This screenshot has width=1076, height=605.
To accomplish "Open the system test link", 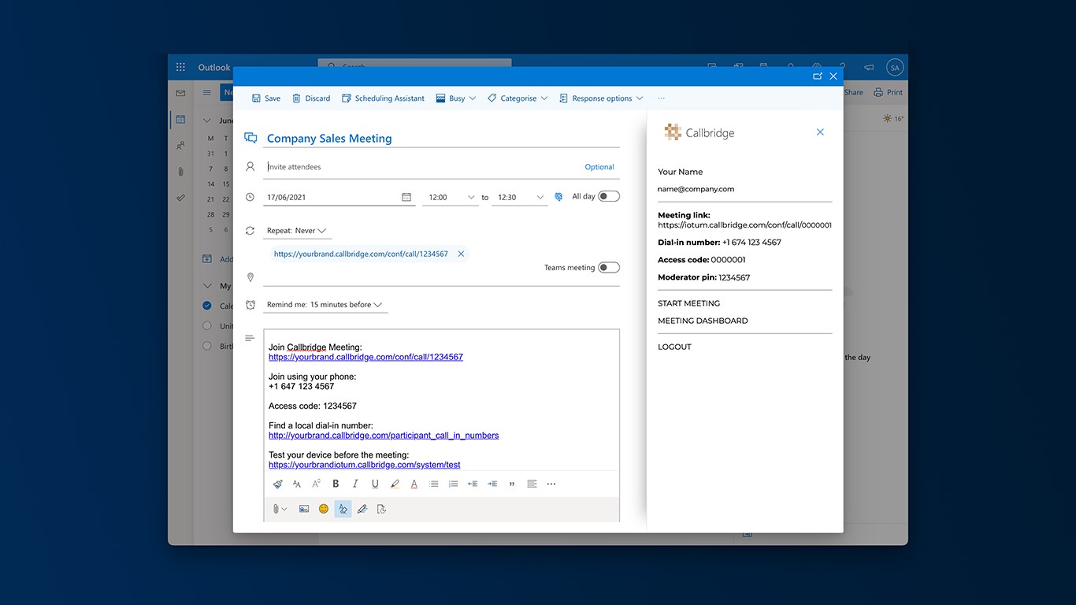I will click(365, 465).
